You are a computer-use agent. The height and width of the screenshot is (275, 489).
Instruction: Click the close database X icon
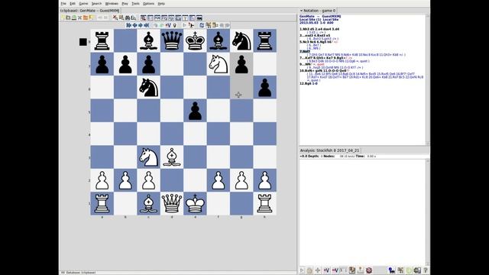(x=79, y=18)
